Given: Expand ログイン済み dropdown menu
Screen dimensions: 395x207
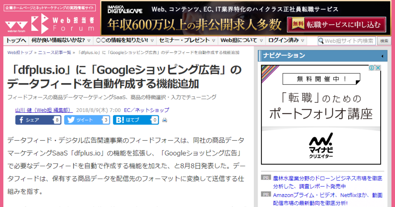Looking at the screenshot, I should point(286,40).
